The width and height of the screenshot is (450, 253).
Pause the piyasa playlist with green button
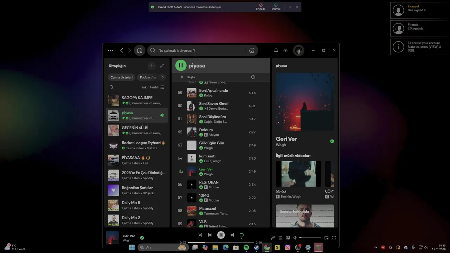pos(181,65)
